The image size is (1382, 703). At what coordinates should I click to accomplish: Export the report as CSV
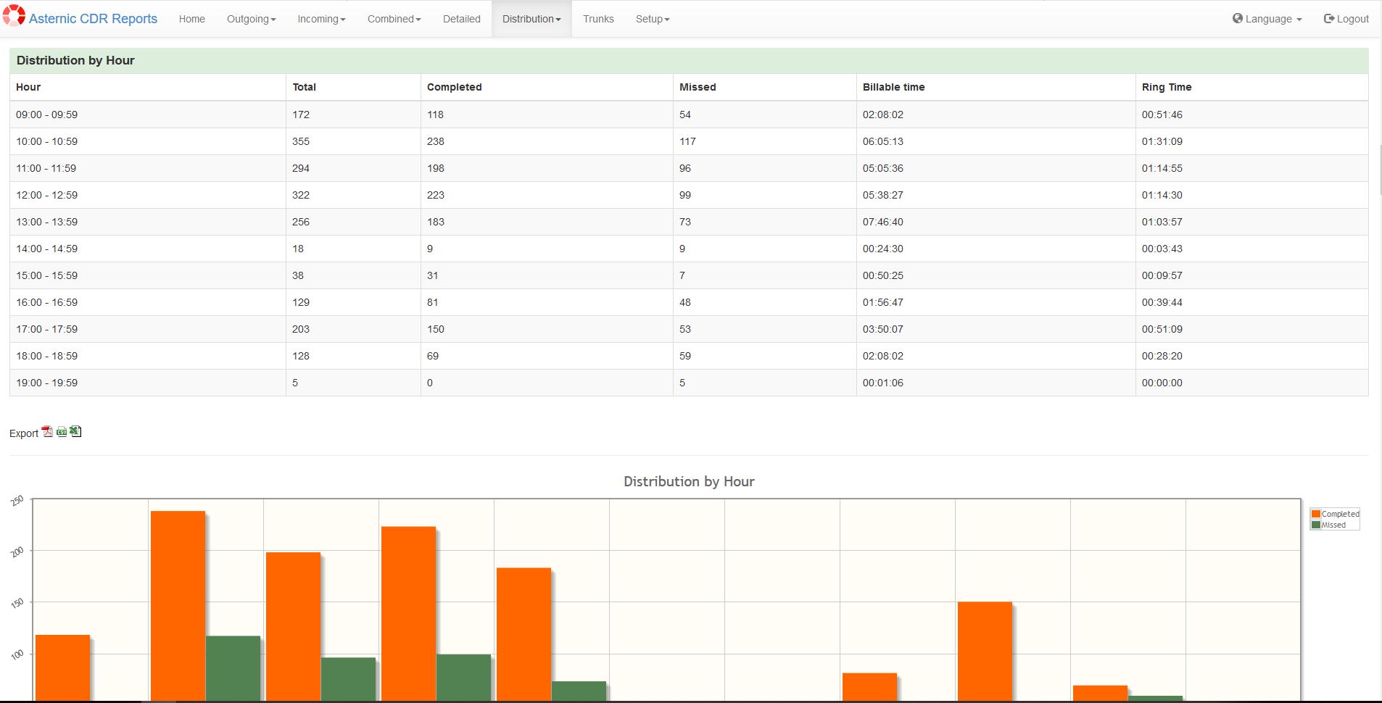[x=62, y=432]
